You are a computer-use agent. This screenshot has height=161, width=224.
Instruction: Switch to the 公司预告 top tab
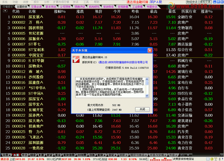[65, 7]
